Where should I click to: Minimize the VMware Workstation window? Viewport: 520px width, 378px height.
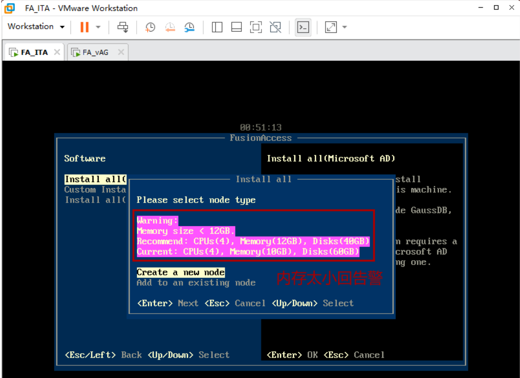coord(481,7)
